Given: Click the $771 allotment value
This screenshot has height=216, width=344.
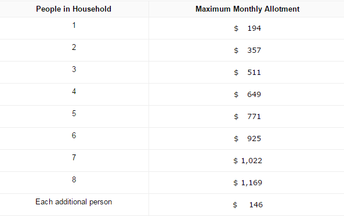Looking at the screenshot, I should (248, 116).
